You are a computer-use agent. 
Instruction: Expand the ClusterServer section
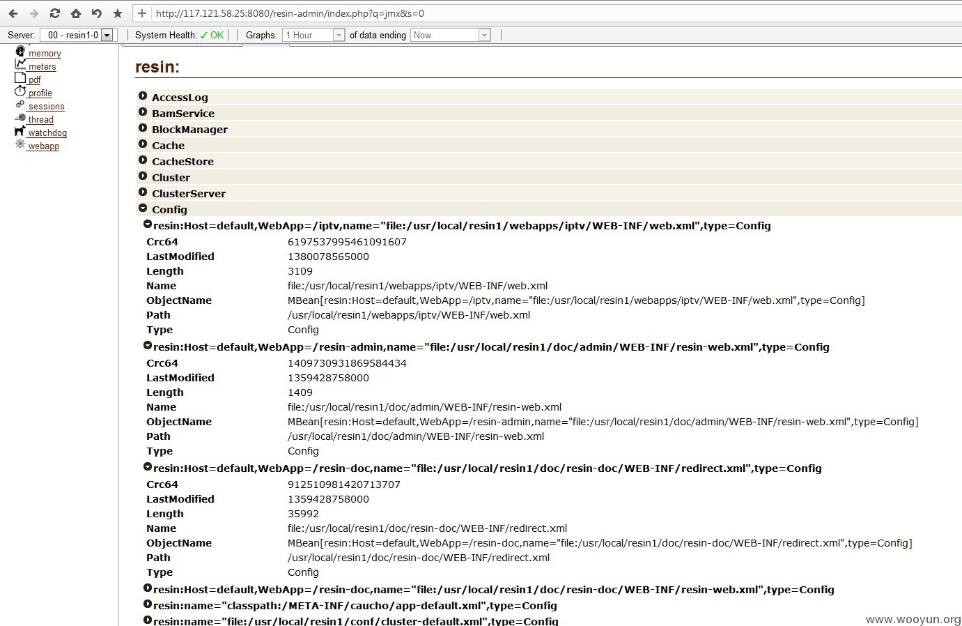coord(143,192)
